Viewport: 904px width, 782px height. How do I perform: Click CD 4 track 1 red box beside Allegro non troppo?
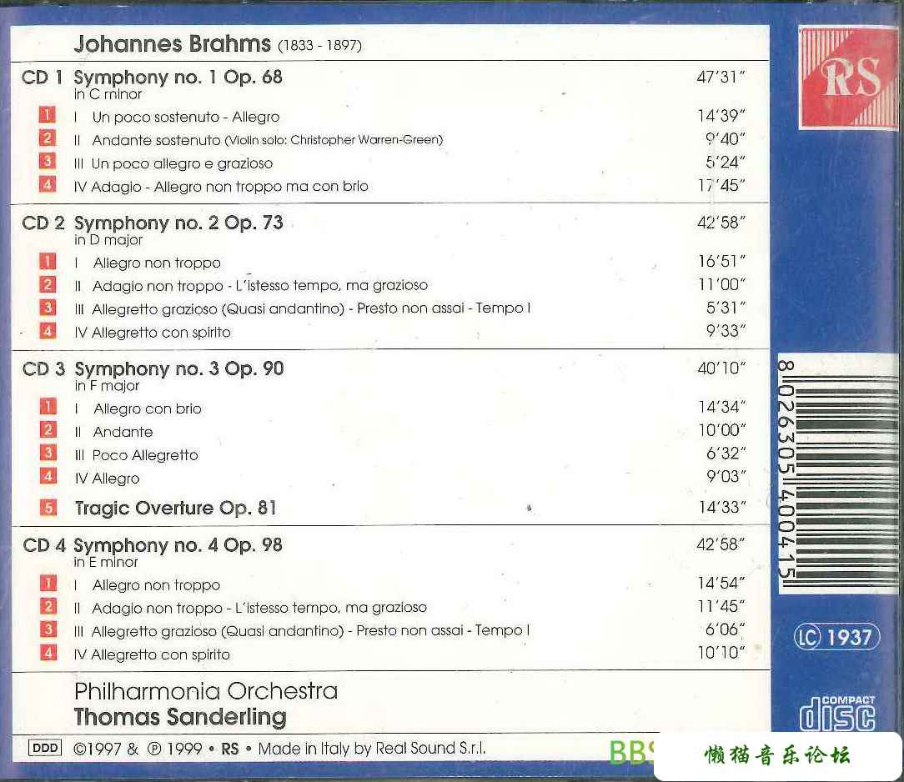[x=48, y=583]
